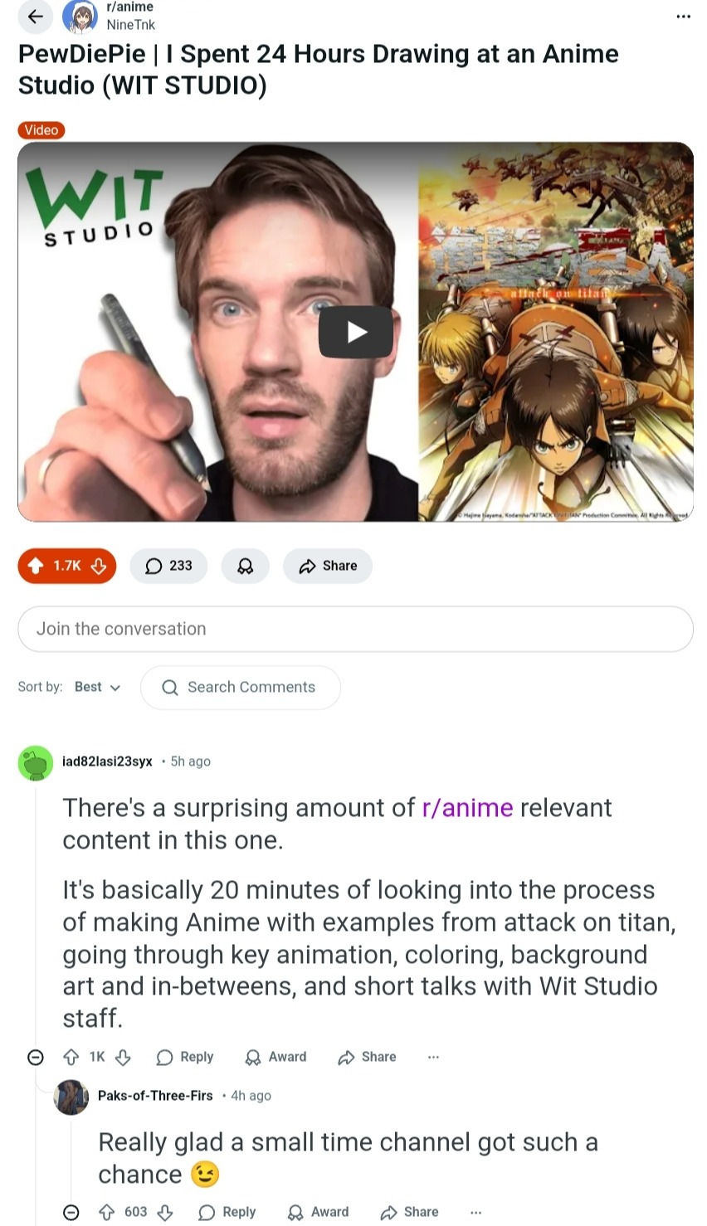Play the WIT Studio video
Screen dimensions: 707x1226
tap(356, 332)
